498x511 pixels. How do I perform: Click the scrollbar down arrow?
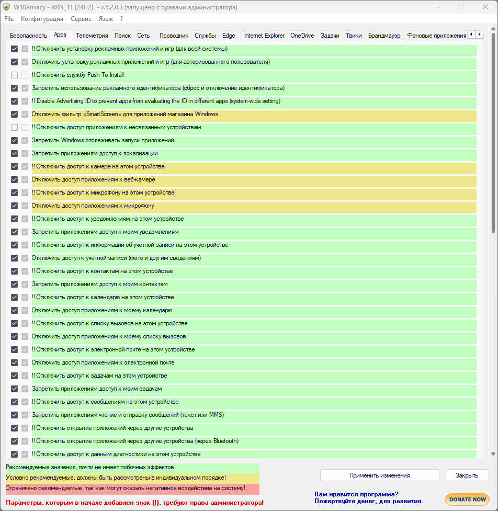point(493,454)
